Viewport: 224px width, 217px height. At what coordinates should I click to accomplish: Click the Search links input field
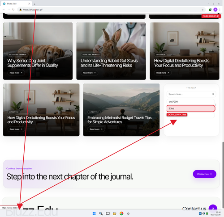191,94
